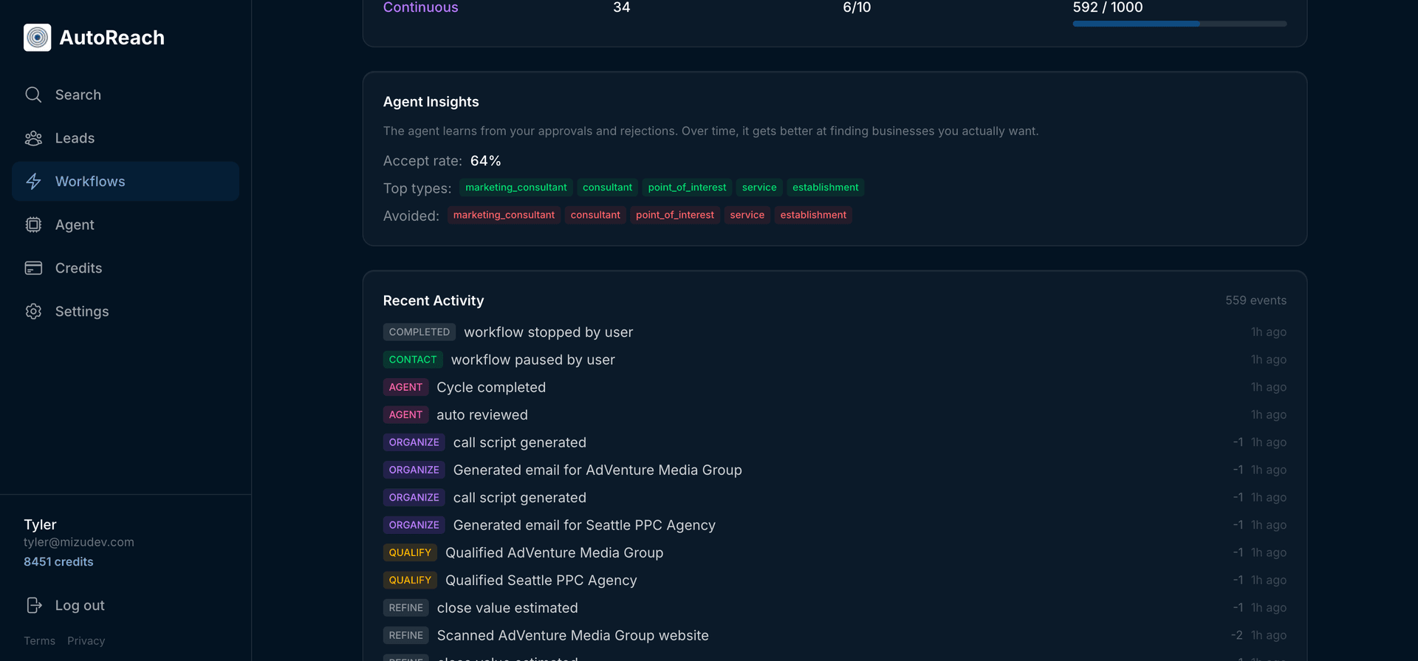1418x661 pixels.
Task: Click the Search magnifier icon
Action: click(33, 95)
